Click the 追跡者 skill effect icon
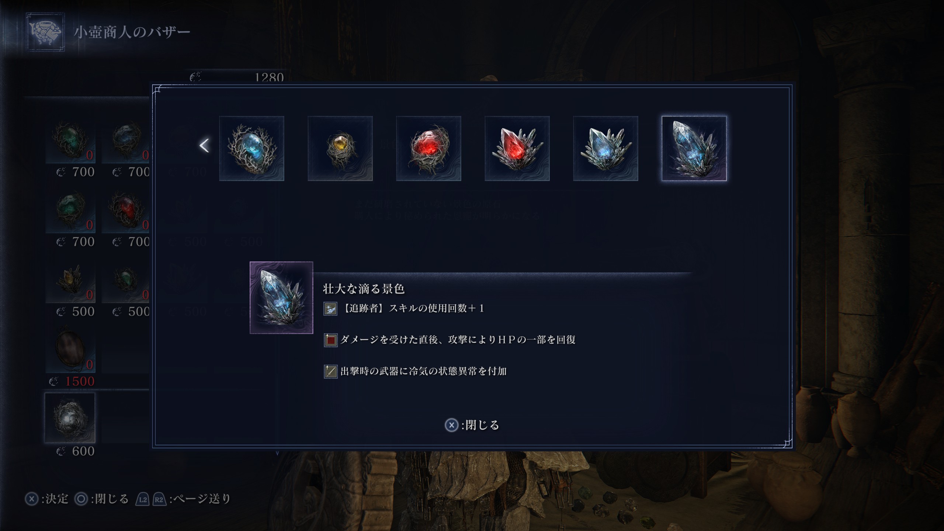This screenshot has width=944, height=531. click(330, 309)
